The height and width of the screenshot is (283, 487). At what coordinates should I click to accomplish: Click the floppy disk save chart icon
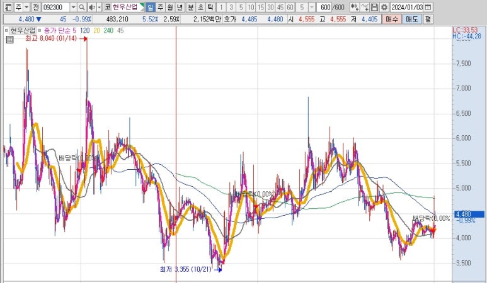375,7
